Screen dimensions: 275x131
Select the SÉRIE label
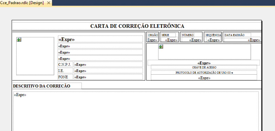pyautogui.click(x=168, y=35)
